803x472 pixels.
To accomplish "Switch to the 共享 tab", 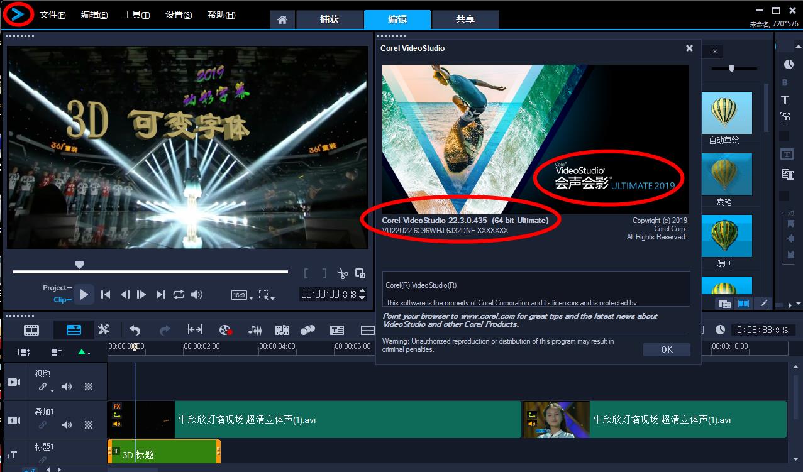I will [465, 19].
